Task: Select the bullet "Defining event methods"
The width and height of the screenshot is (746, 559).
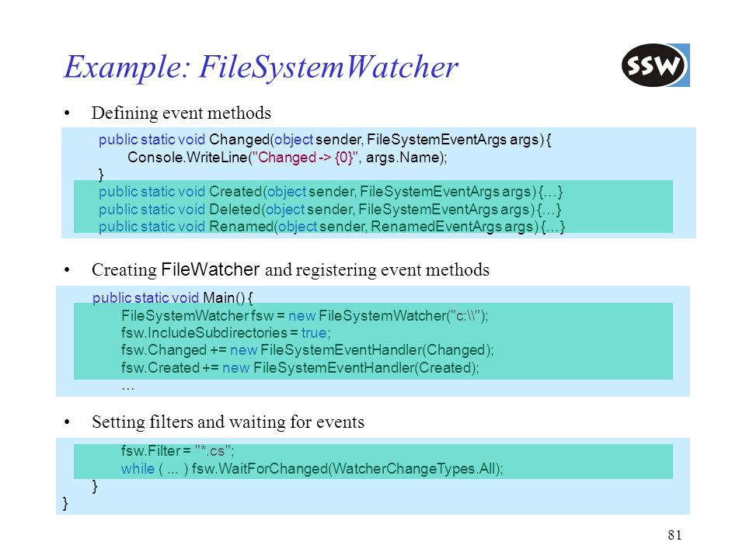Action: 181,113
